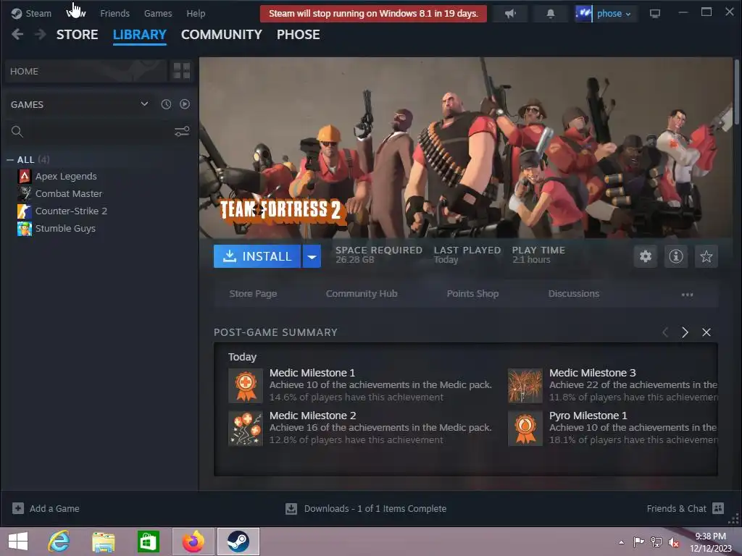Open game settings gear icon
This screenshot has width=742, height=556.
[646, 256]
